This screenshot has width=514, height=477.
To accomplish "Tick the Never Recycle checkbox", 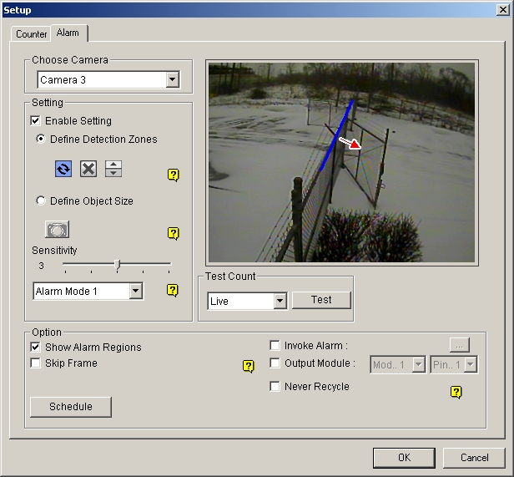I will 275,387.
